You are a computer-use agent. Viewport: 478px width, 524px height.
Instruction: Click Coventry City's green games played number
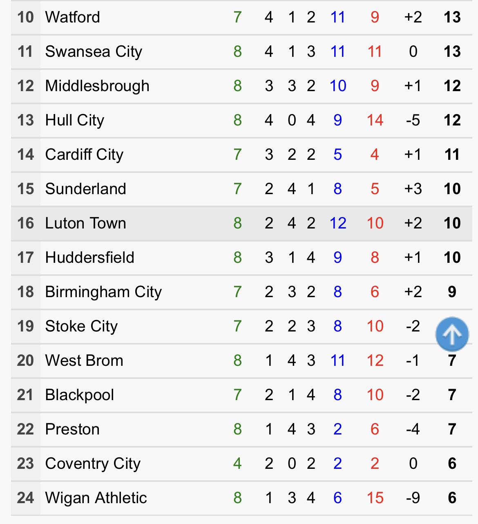point(237,464)
